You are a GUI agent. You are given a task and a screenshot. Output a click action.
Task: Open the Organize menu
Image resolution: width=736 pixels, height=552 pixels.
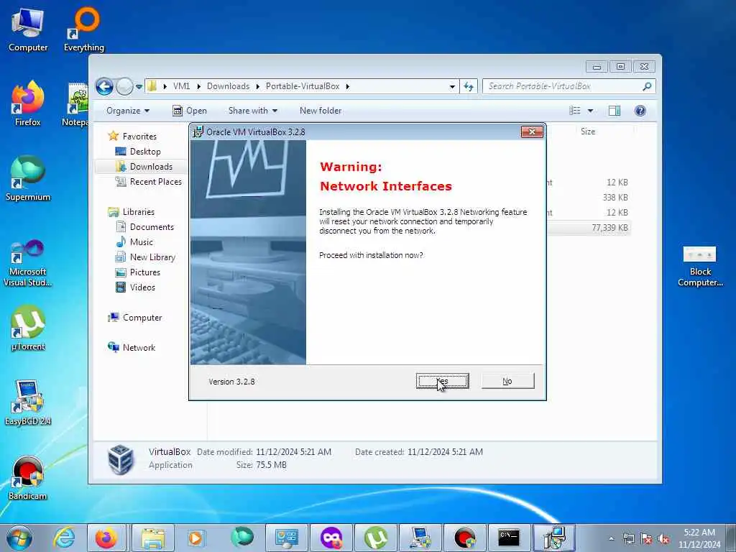click(128, 111)
